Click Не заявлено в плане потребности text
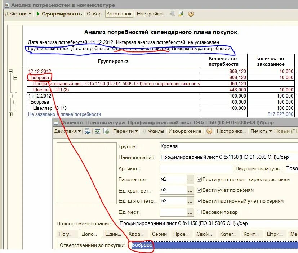The width and height of the screenshot is (298, 253). point(65,114)
